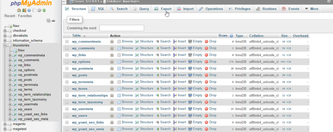Expand the magento database node
Image resolution: width=333 pixels, height=132 pixels.
pyautogui.click(x=5, y=124)
